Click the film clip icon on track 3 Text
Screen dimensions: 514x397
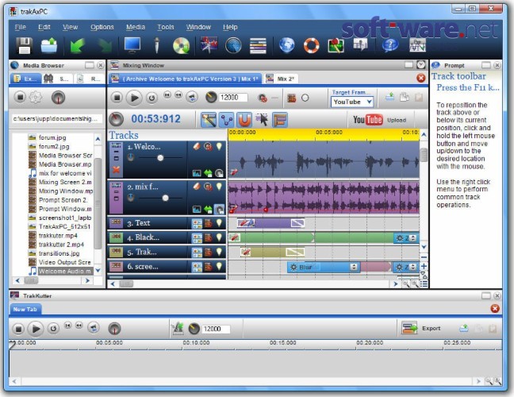[x=208, y=223]
